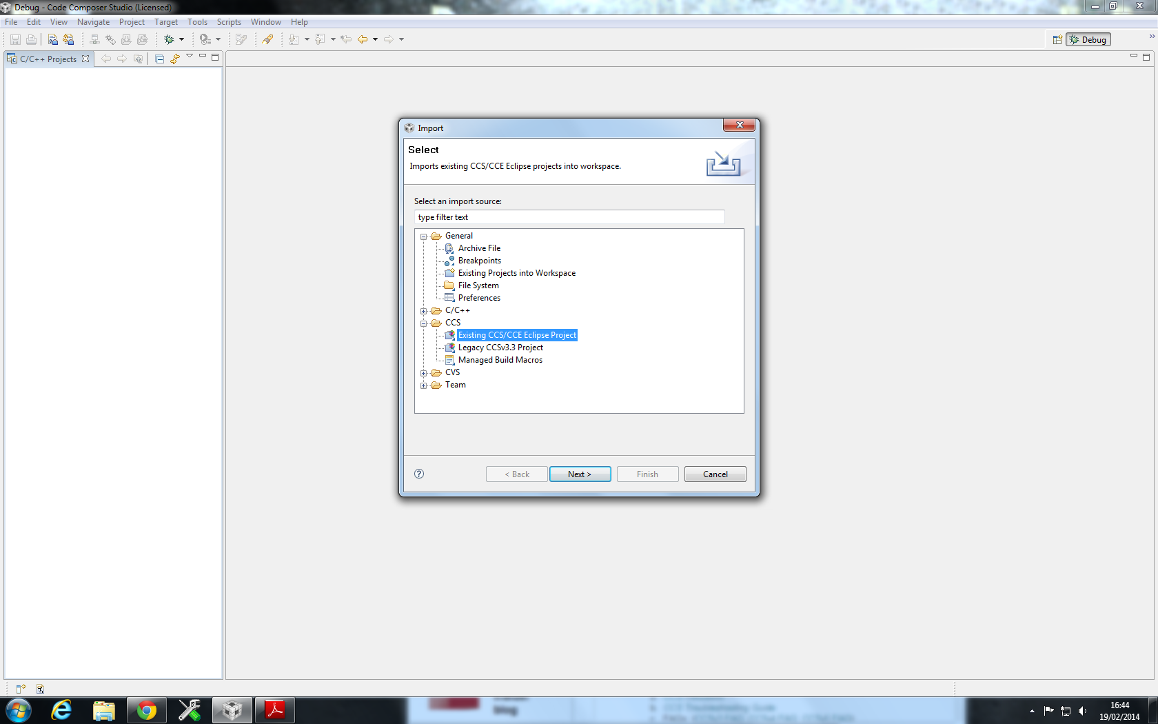This screenshot has width=1158, height=724.
Task: Click the orange search flashlight icon
Action: [267, 39]
